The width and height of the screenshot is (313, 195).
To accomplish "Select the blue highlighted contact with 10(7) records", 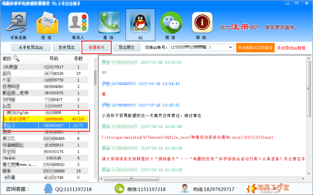I will (46, 125).
